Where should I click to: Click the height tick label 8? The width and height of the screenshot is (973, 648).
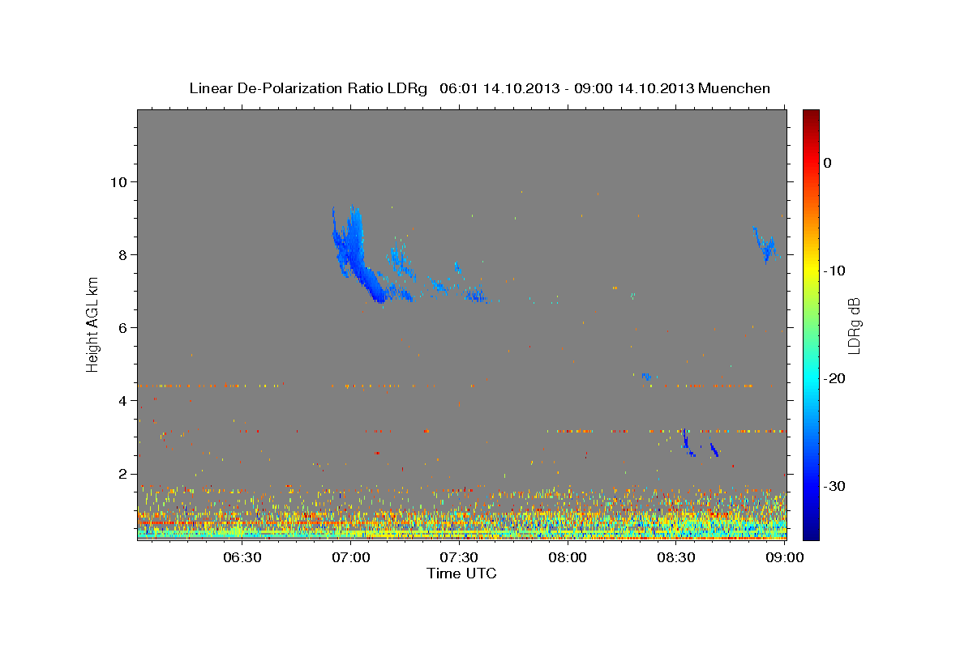(x=122, y=254)
